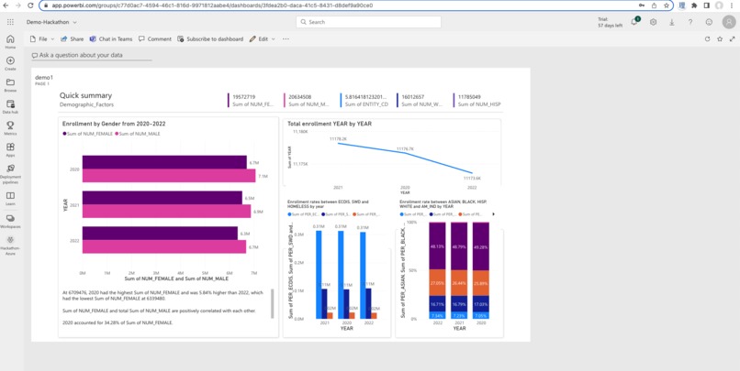Add a Comment to the dashboard
Screen dimensions: 740x371
coord(155,39)
